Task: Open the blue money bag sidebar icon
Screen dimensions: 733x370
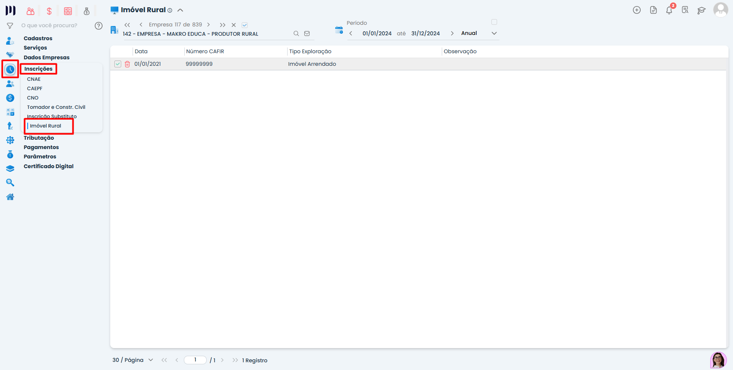Action: click(10, 154)
